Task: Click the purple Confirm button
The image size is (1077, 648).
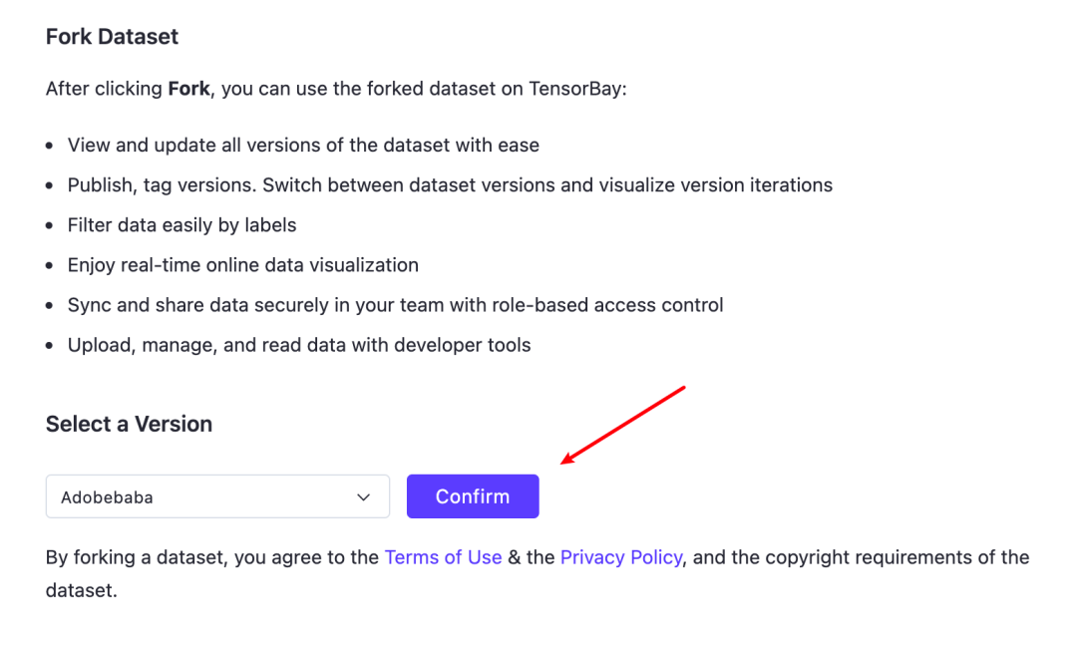Action: 473,496
